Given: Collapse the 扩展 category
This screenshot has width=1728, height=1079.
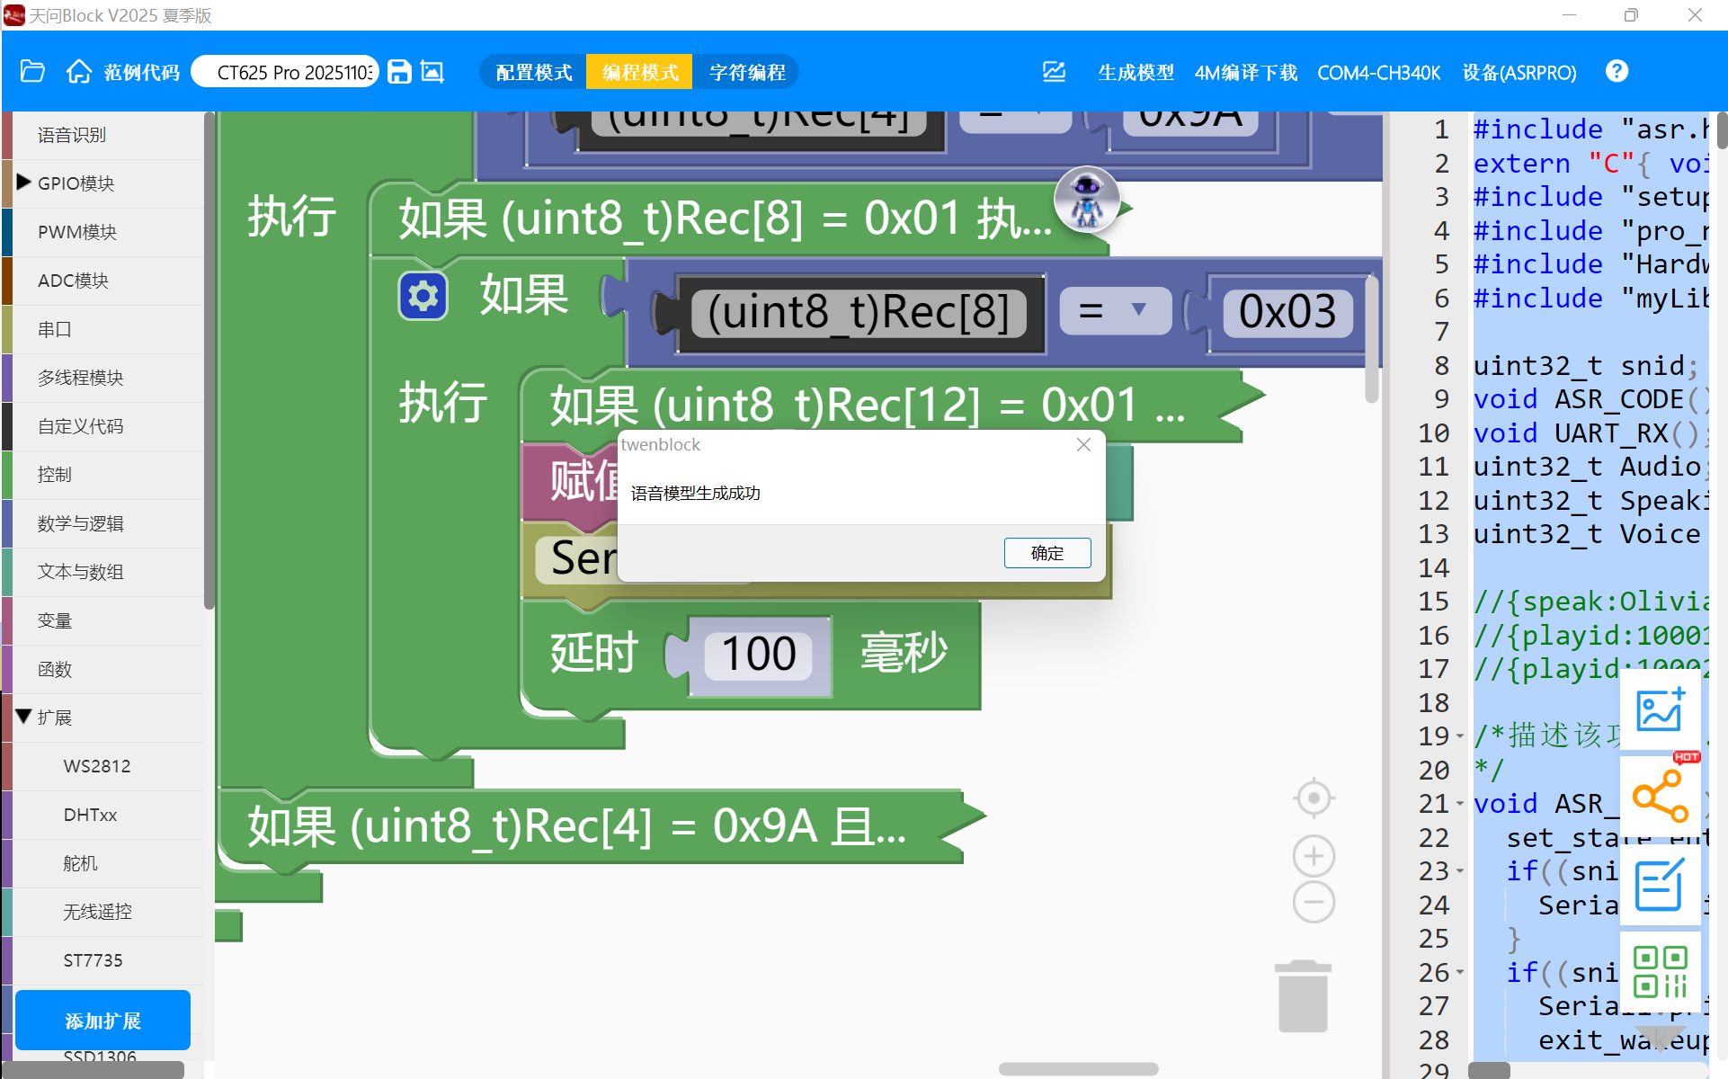Looking at the screenshot, I should point(24,717).
